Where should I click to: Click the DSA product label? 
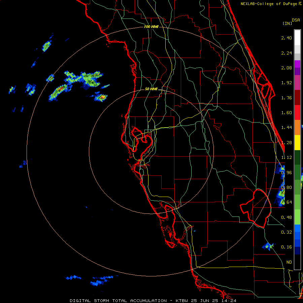[x=296, y=20]
